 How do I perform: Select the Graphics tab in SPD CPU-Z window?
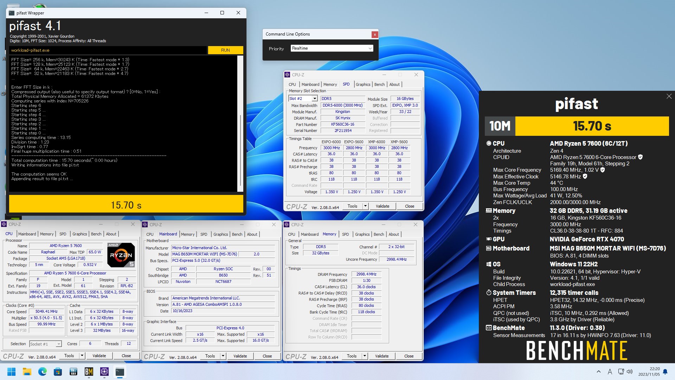point(363,84)
